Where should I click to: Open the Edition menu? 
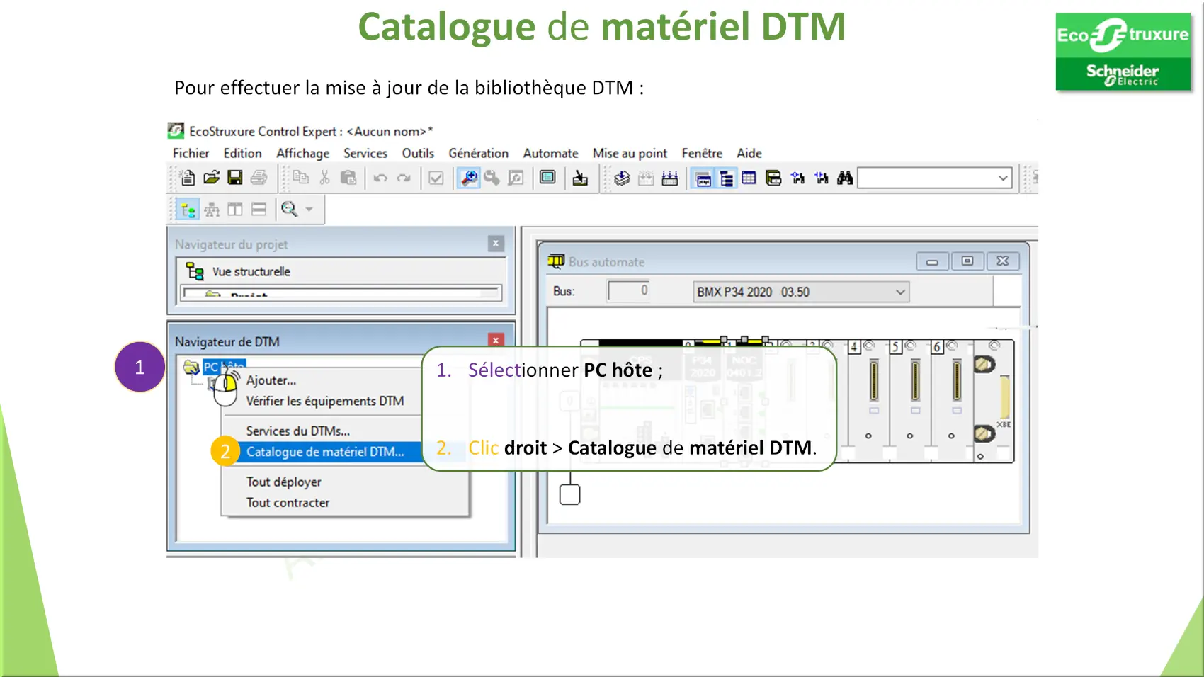tap(242, 153)
